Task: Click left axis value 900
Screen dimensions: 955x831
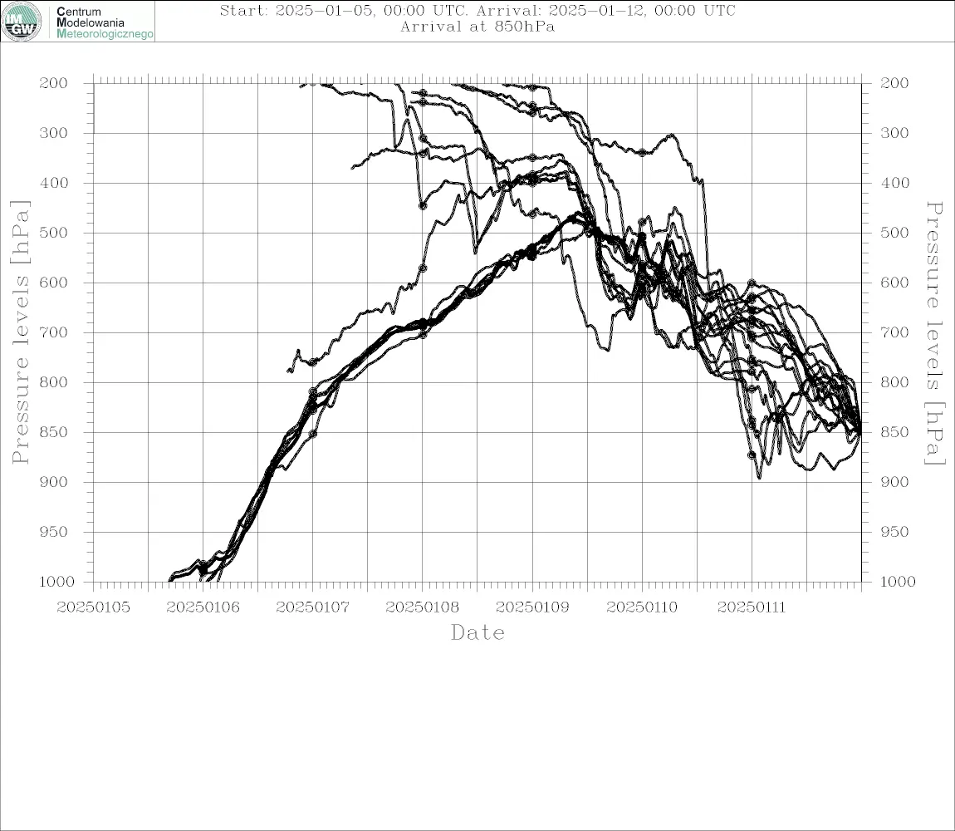Action: point(53,482)
